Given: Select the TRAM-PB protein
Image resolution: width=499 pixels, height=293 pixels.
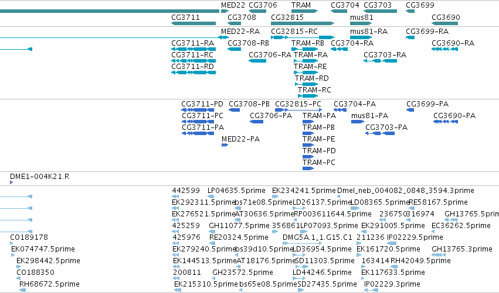Looking at the screenshot, I should pyautogui.click(x=308, y=133).
